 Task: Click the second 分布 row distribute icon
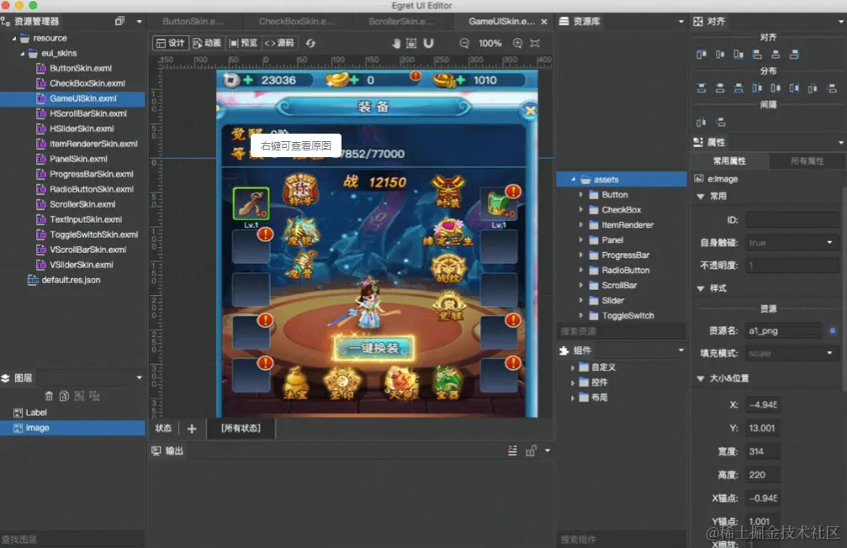[720, 88]
